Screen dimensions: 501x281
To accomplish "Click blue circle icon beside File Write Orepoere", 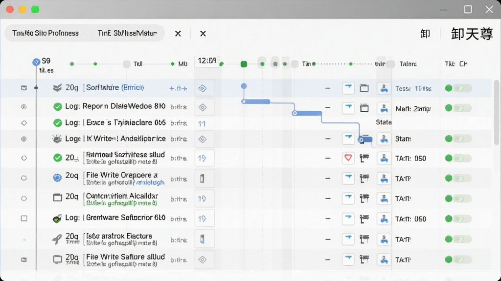I will point(57,178).
